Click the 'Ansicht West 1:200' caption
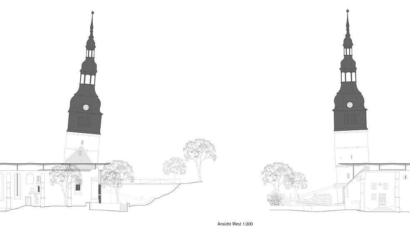This screenshot has width=410, height=233. (235, 224)
